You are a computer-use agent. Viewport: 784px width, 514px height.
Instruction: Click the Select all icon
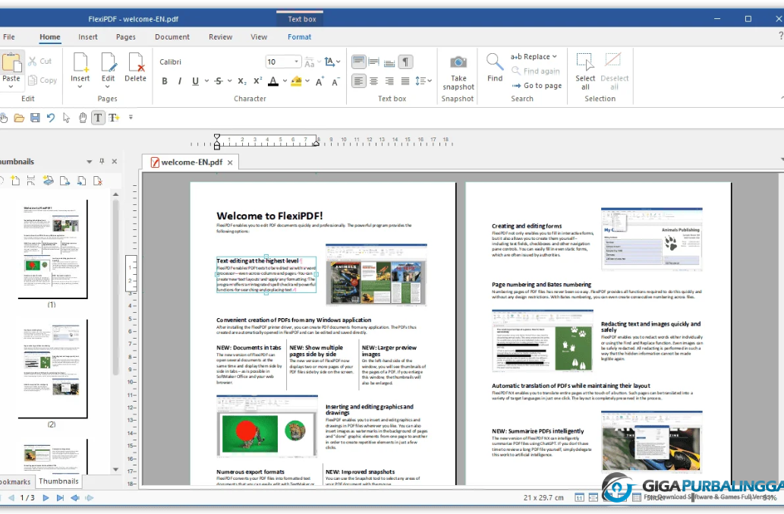(x=585, y=61)
